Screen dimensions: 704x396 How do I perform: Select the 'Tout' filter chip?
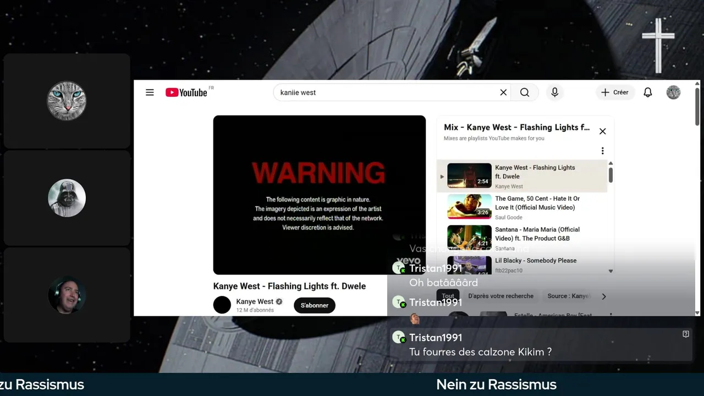click(x=448, y=296)
